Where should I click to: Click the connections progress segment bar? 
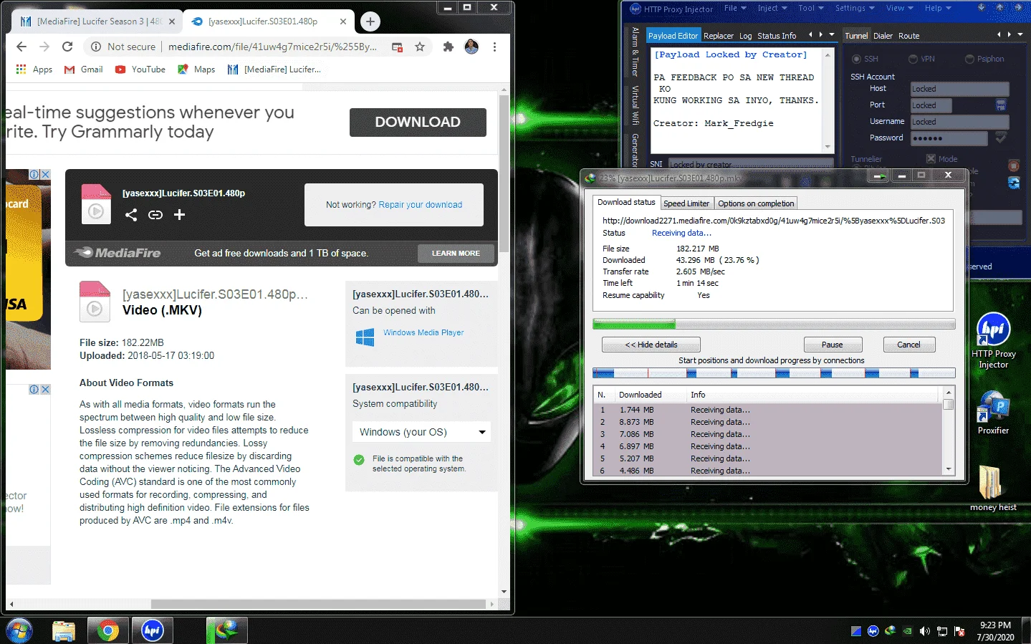(774, 373)
